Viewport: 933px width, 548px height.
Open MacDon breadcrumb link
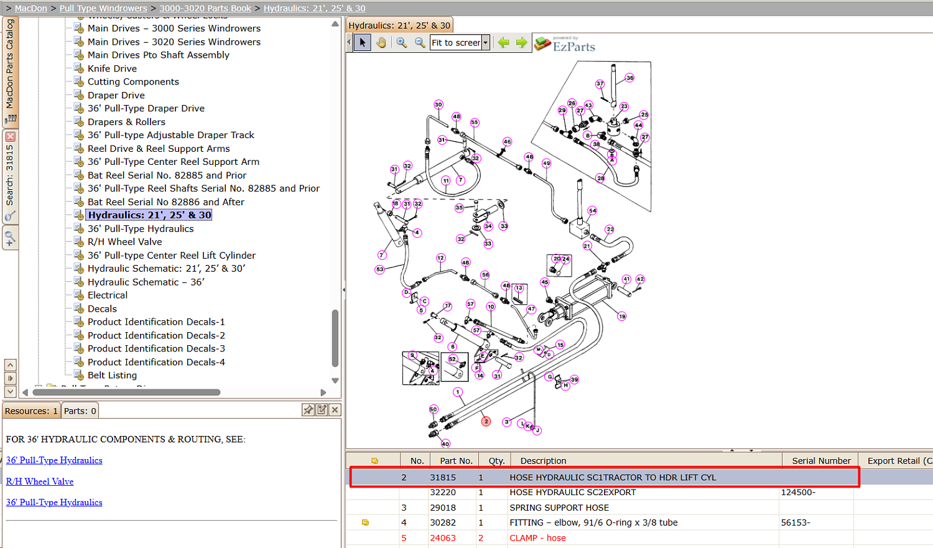(31, 8)
